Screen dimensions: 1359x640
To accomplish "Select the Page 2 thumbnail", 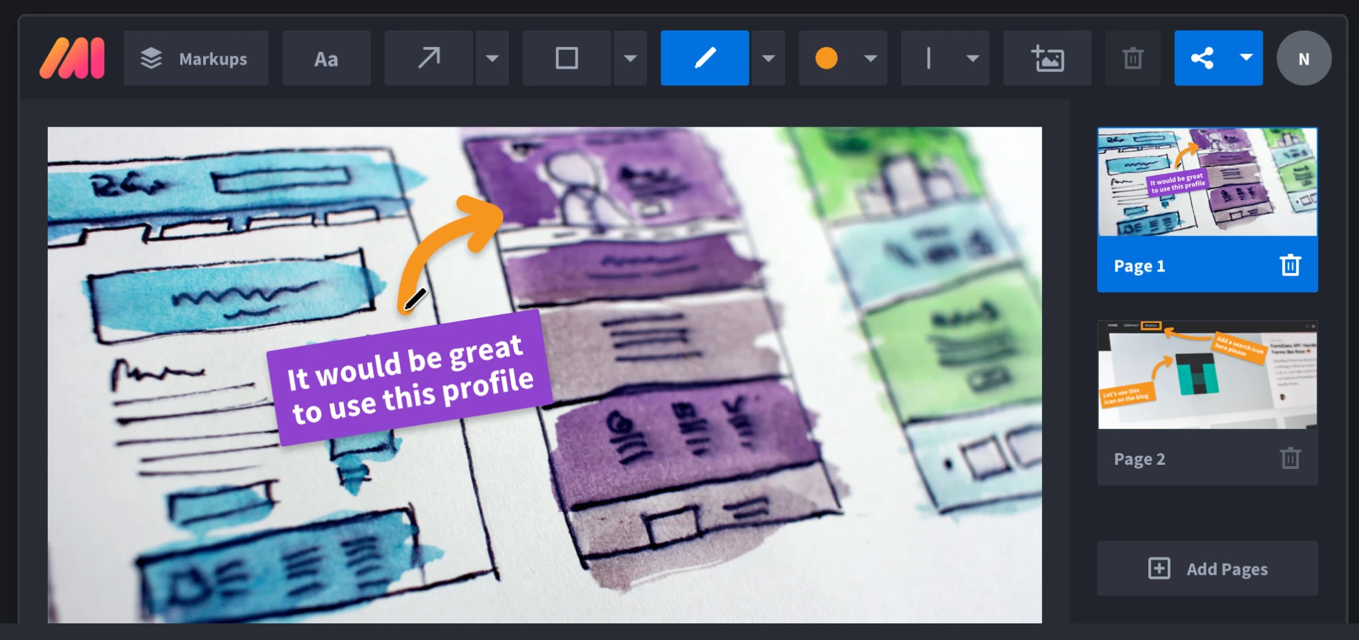I will (x=1207, y=375).
